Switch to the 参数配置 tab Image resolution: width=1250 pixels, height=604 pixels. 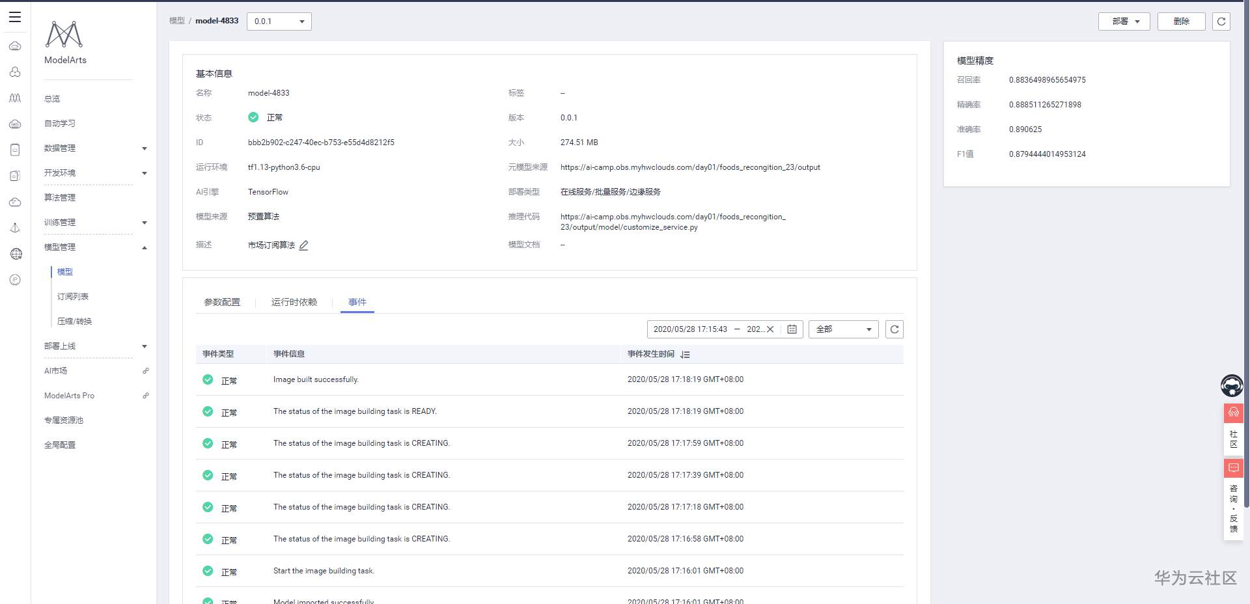(222, 302)
